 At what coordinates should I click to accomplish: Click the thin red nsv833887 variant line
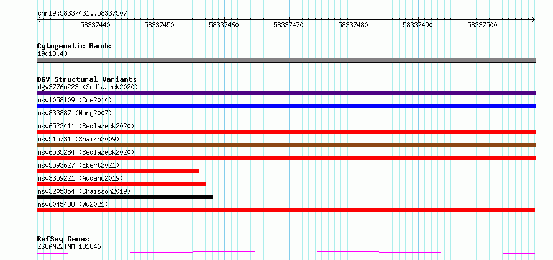[x=286, y=119]
